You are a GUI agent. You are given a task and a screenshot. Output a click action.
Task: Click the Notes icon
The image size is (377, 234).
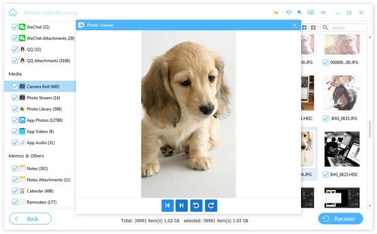pos(22,168)
